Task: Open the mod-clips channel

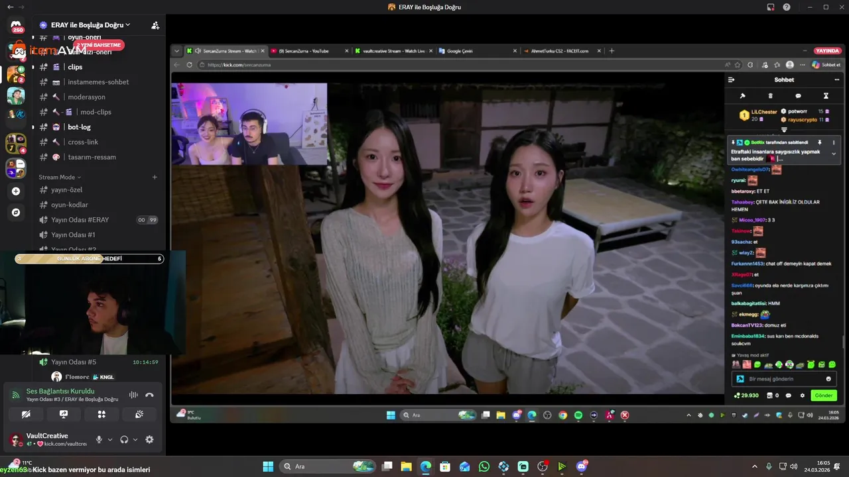Action: point(96,112)
